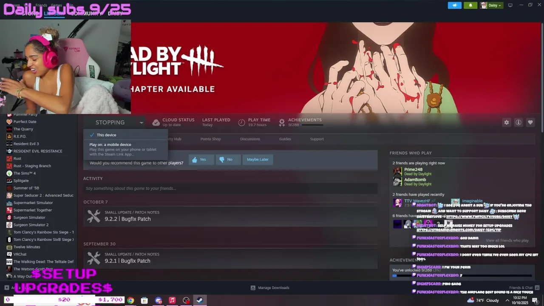Click the Surgeon Simulator icon in sidebar

[x=9, y=218]
